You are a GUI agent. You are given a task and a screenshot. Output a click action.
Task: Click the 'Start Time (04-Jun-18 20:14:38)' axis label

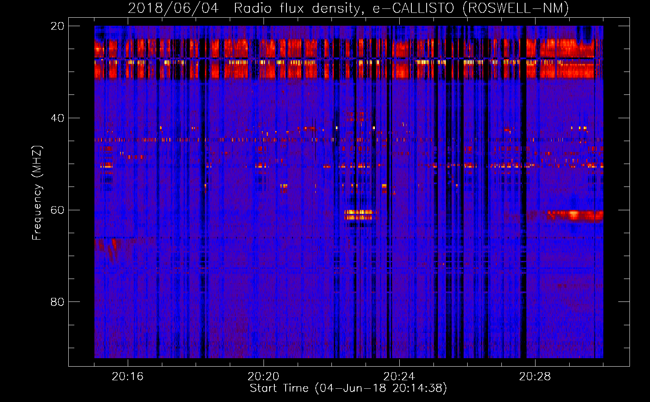pos(348,388)
